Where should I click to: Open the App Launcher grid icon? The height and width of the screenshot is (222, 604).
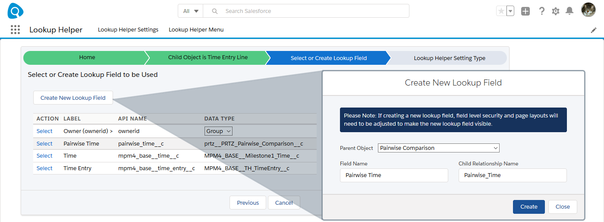[15, 29]
